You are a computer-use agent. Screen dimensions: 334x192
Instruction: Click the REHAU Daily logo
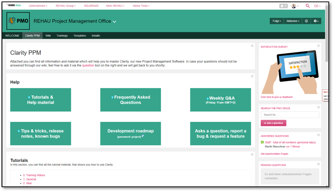tap(14, 5)
